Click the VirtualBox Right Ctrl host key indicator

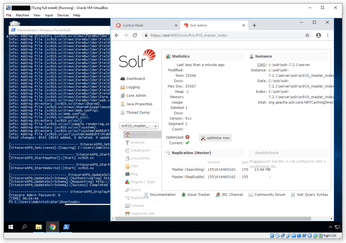coord(330,236)
